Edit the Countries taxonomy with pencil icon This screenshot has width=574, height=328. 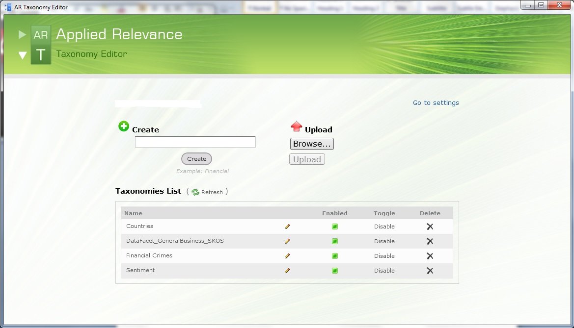pos(287,227)
